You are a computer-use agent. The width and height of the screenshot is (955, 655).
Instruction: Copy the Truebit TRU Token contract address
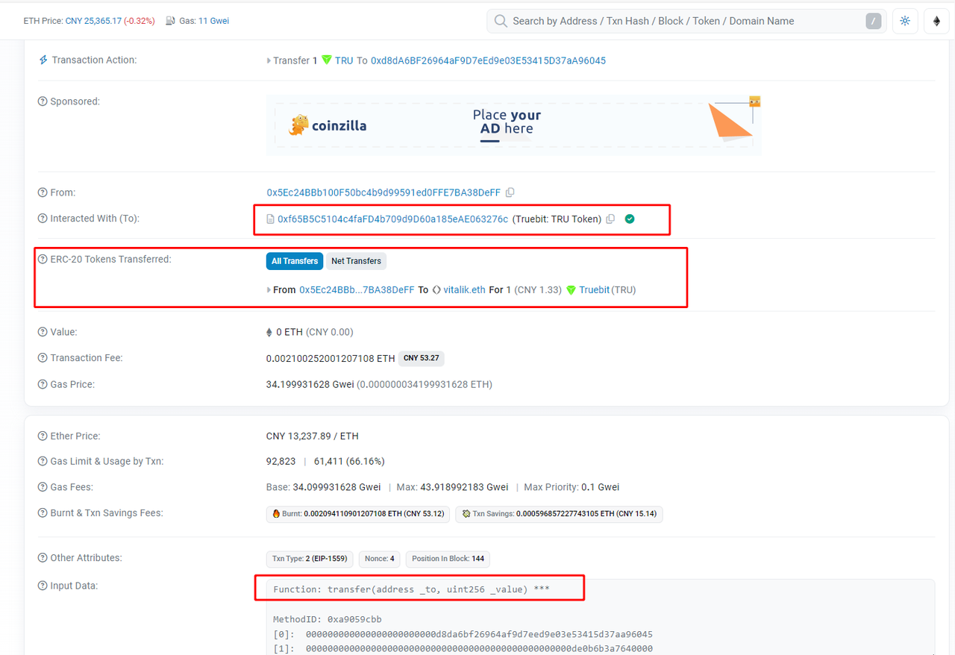[x=610, y=219]
